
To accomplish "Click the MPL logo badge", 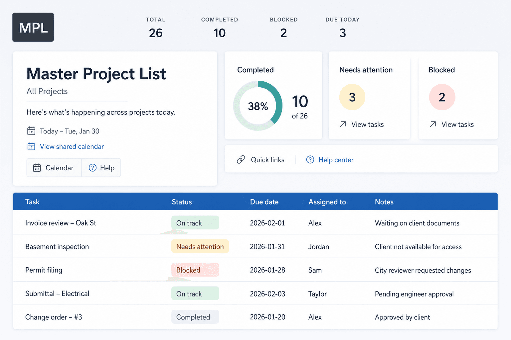I will coord(33,27).
